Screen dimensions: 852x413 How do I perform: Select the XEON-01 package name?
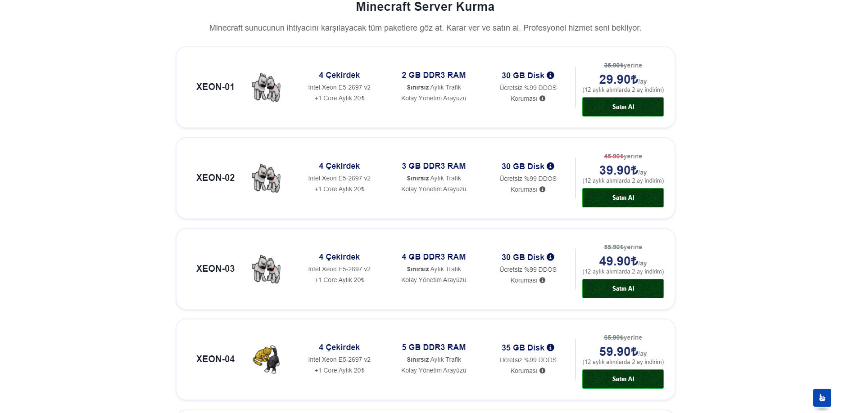tap(215, 87)
